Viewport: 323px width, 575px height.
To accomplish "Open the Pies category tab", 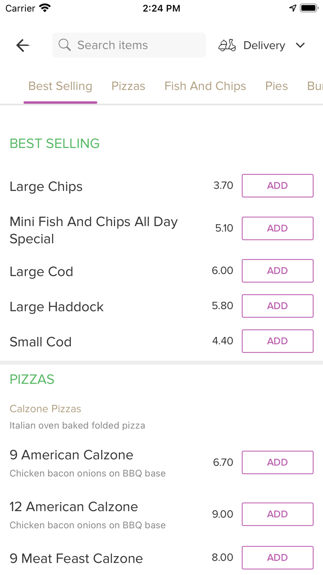I will (x=276, y=86).
